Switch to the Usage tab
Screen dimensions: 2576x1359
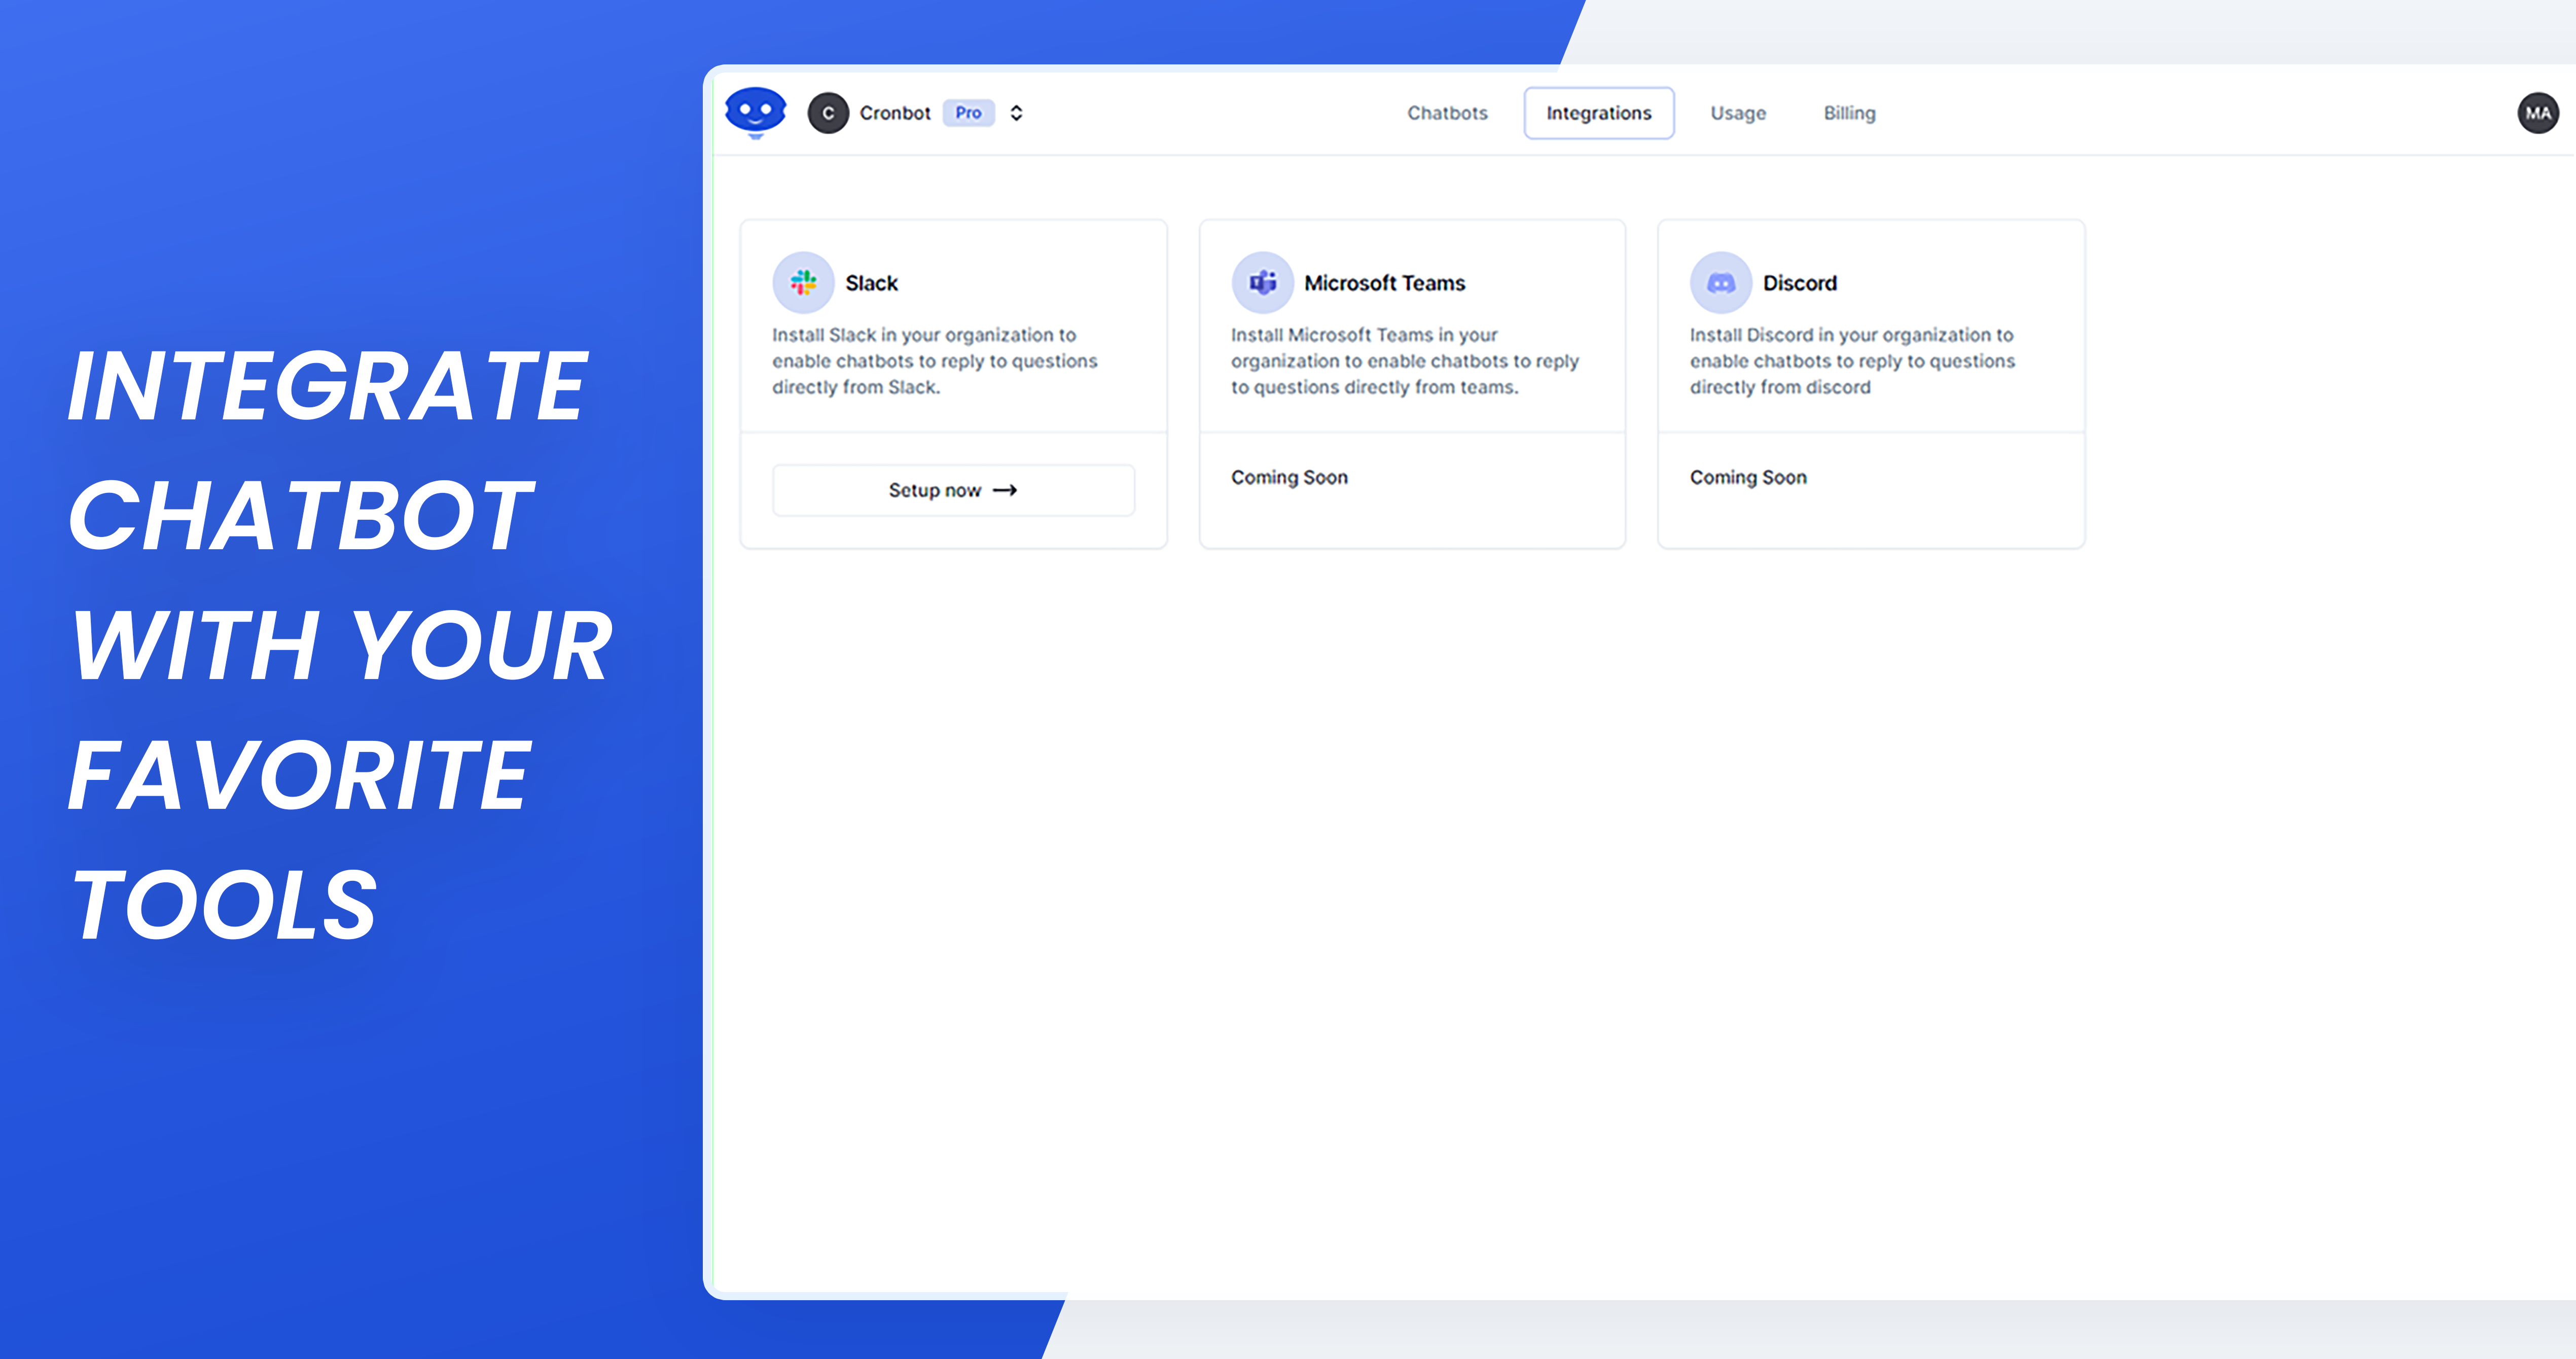(x=1737, y=113)
